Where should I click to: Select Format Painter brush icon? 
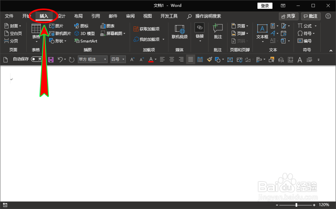click(x=209, y=60)
